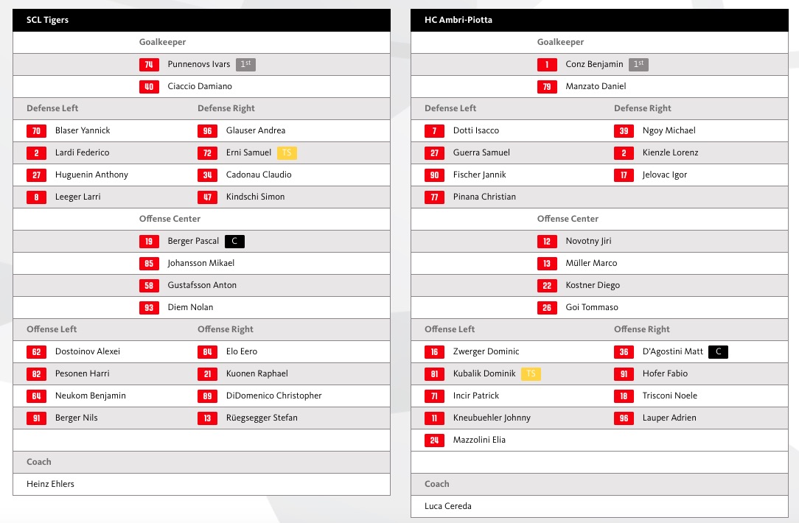Open player Glauser Andrea
This screenshot has height=523, width=799.
click(255, 130)
